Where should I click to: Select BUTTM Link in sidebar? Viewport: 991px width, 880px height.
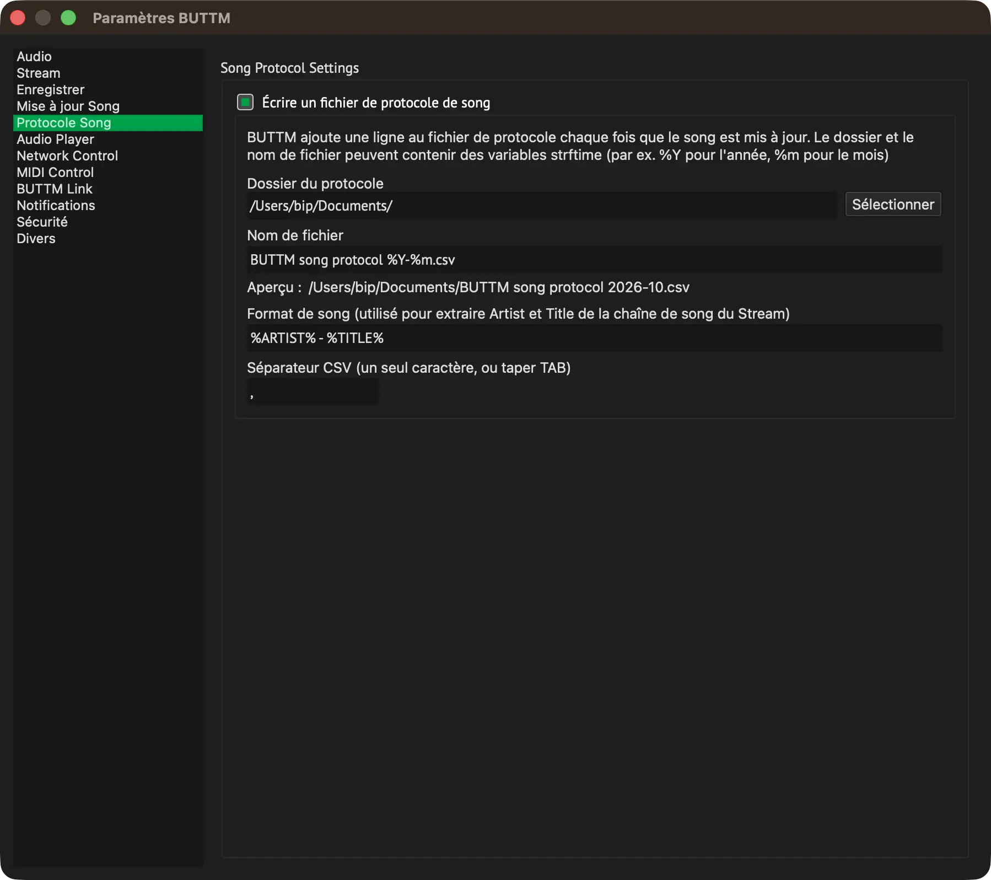(108, 189)
